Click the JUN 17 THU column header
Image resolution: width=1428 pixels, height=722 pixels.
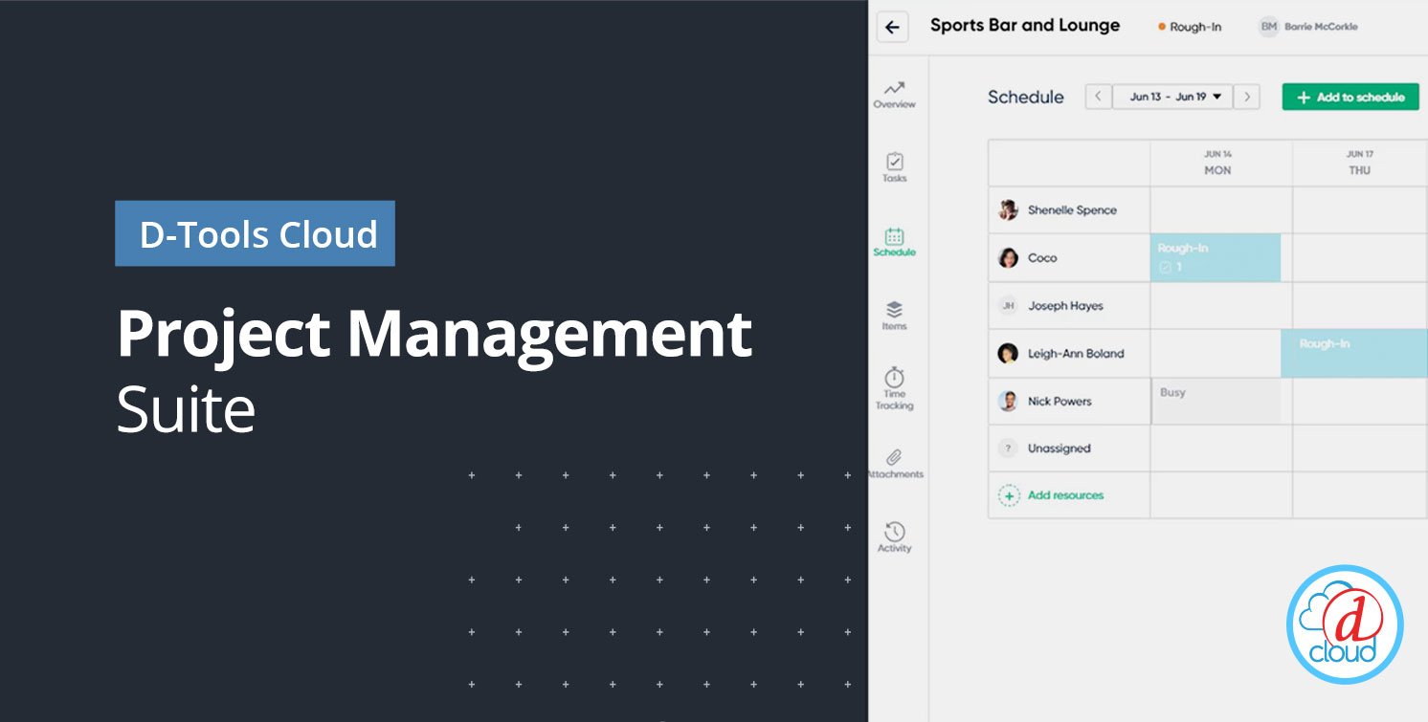click(1359, 162)
